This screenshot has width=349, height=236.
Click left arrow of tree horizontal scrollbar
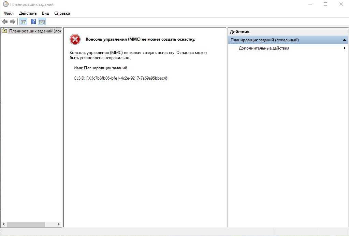[4, 224]
